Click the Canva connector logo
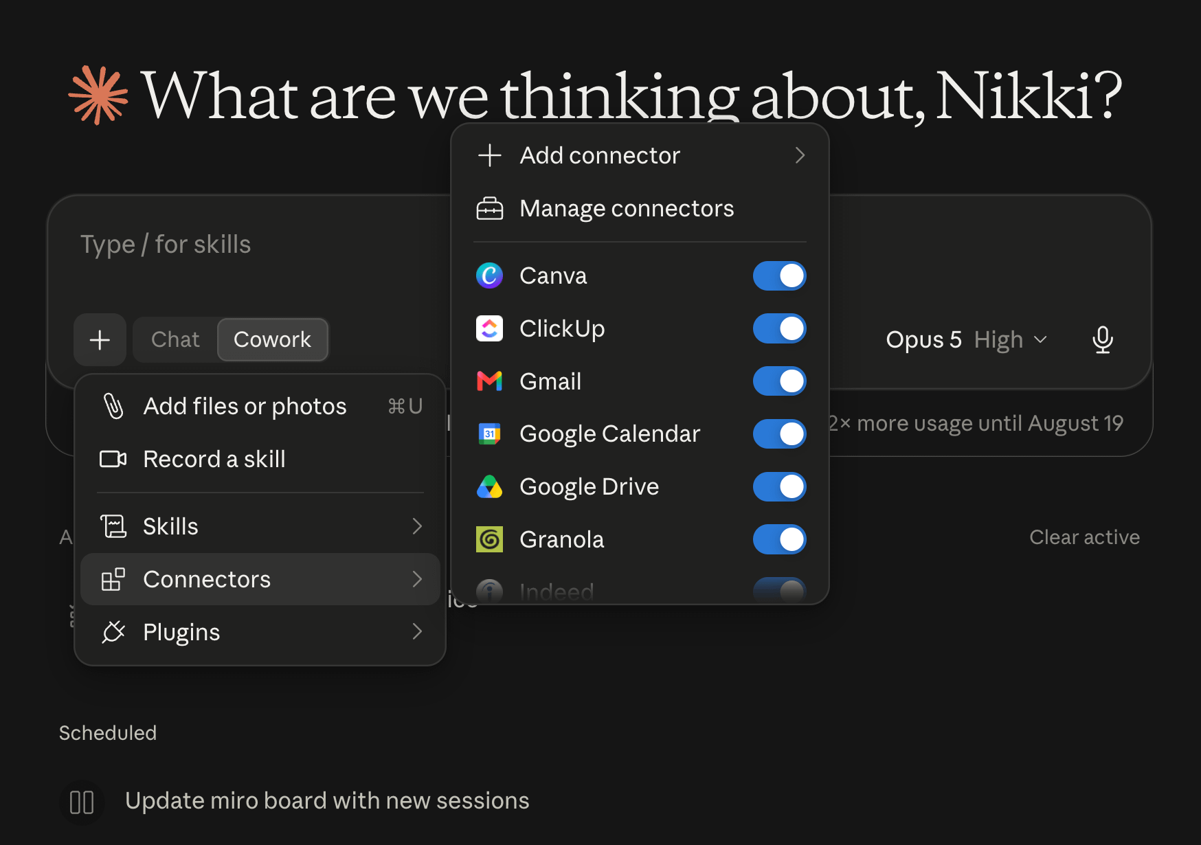This screenshot has height=845, width=1201. (x=490, y=275)
